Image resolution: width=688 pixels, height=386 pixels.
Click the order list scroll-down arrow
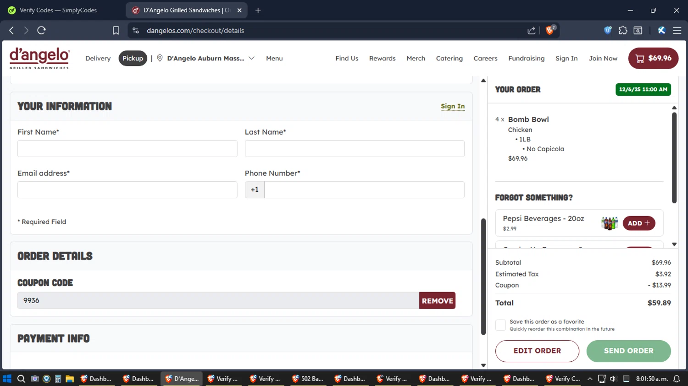click(674, 244)
